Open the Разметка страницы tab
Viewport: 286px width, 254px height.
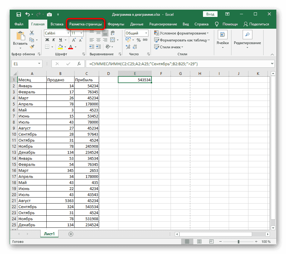click(85, 24)
